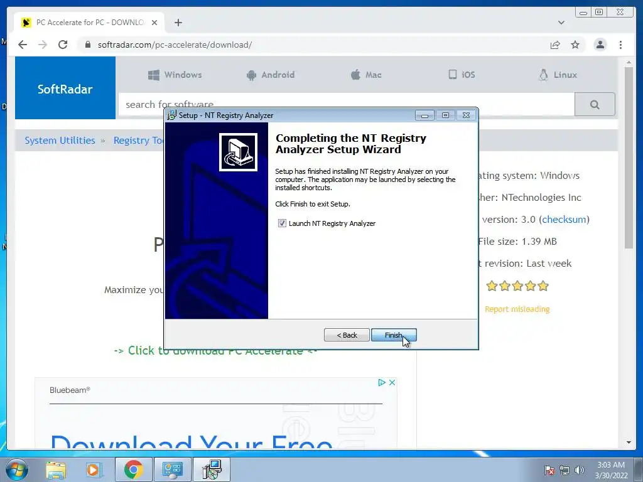Screen dimensions: 643x482
Task: Open System Utilities breadcrumb link
Action: pyautogui.click(x=60, y=141)
